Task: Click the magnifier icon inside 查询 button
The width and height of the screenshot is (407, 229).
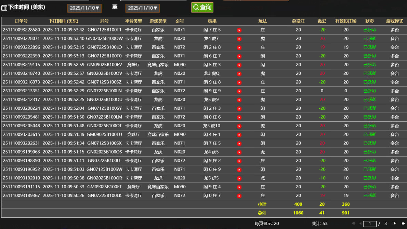Action: pos(196,7)
